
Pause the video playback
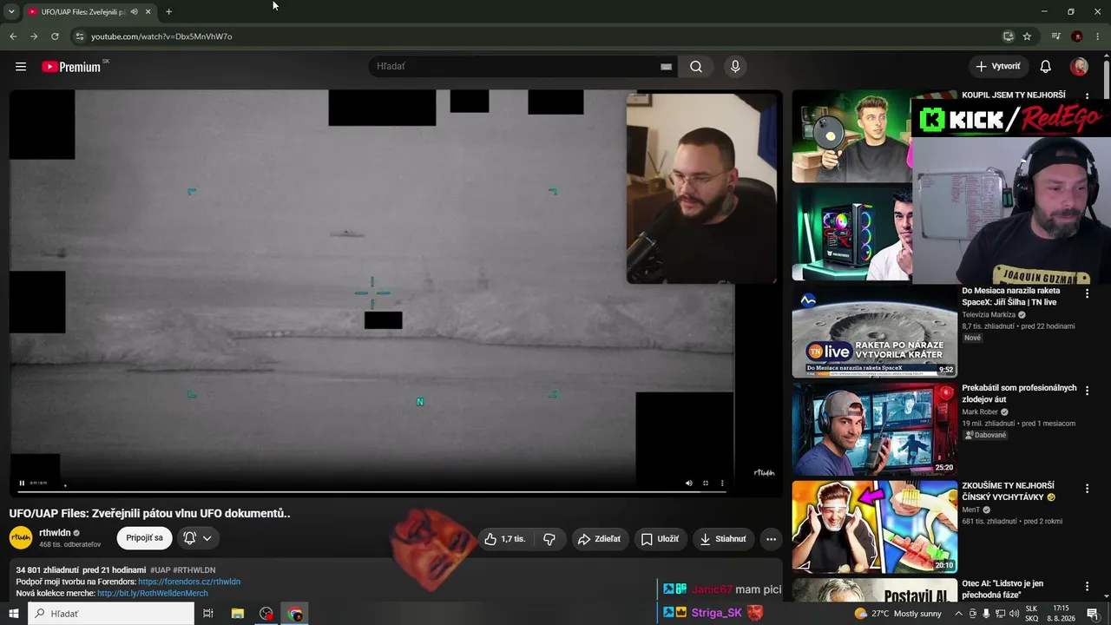click(22, 484)
